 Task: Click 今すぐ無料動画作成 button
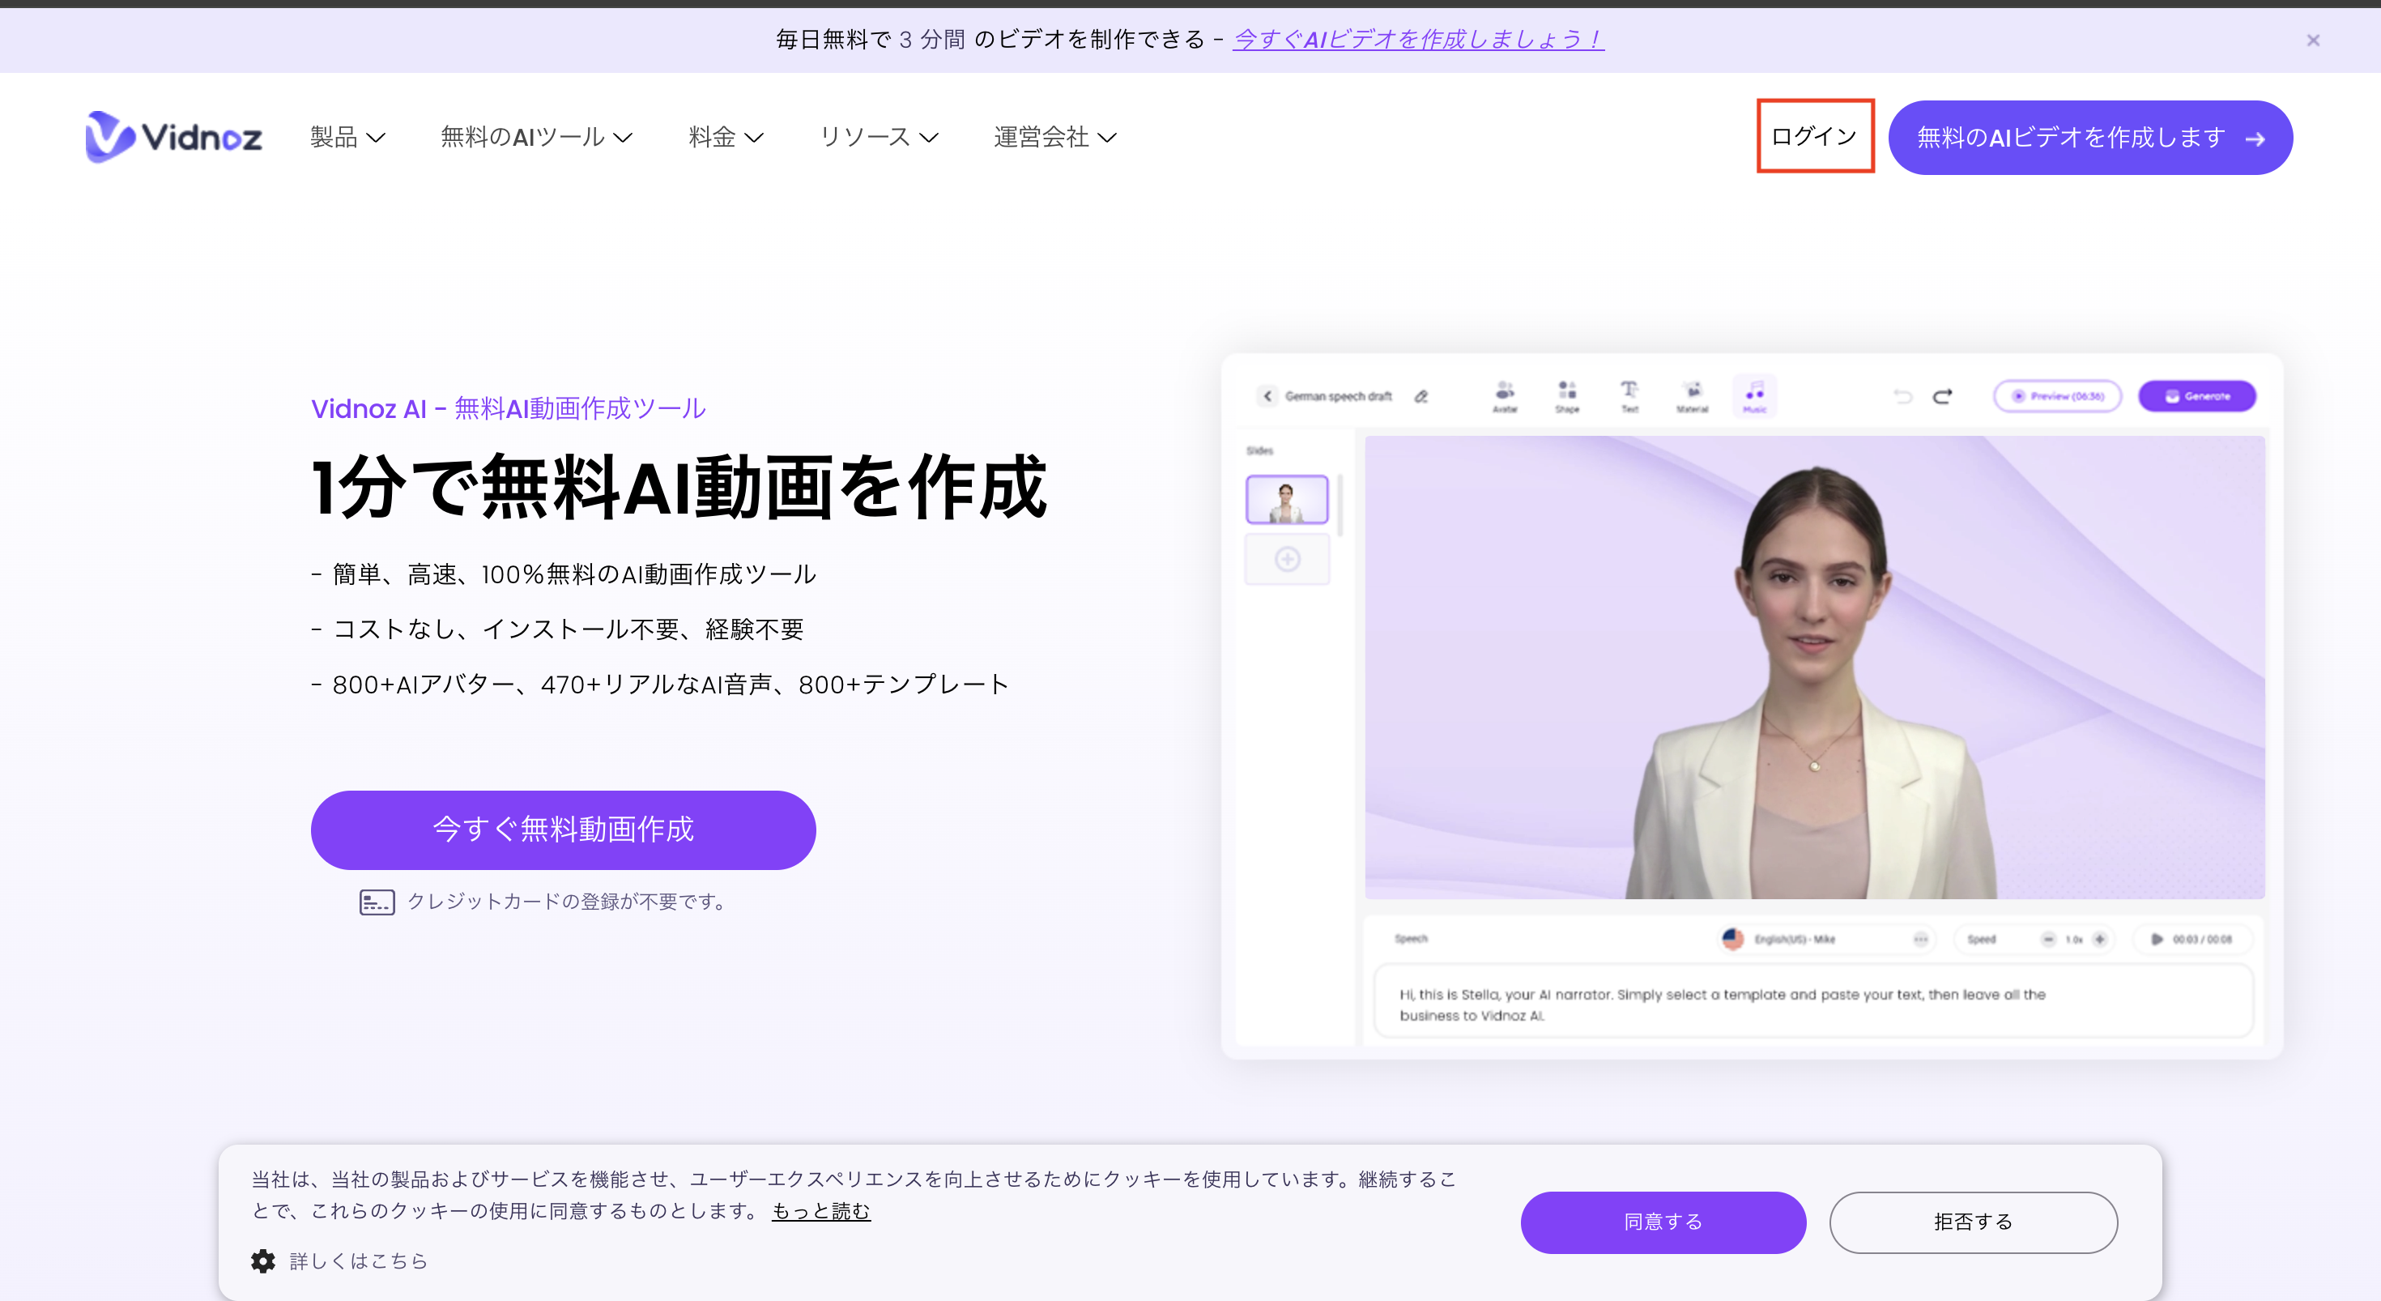564,830
